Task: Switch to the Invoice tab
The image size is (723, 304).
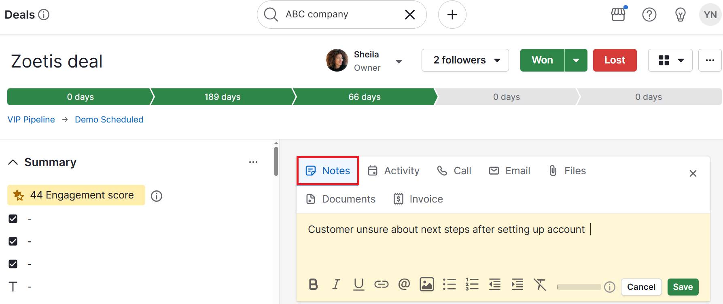Action: (418, 199)
